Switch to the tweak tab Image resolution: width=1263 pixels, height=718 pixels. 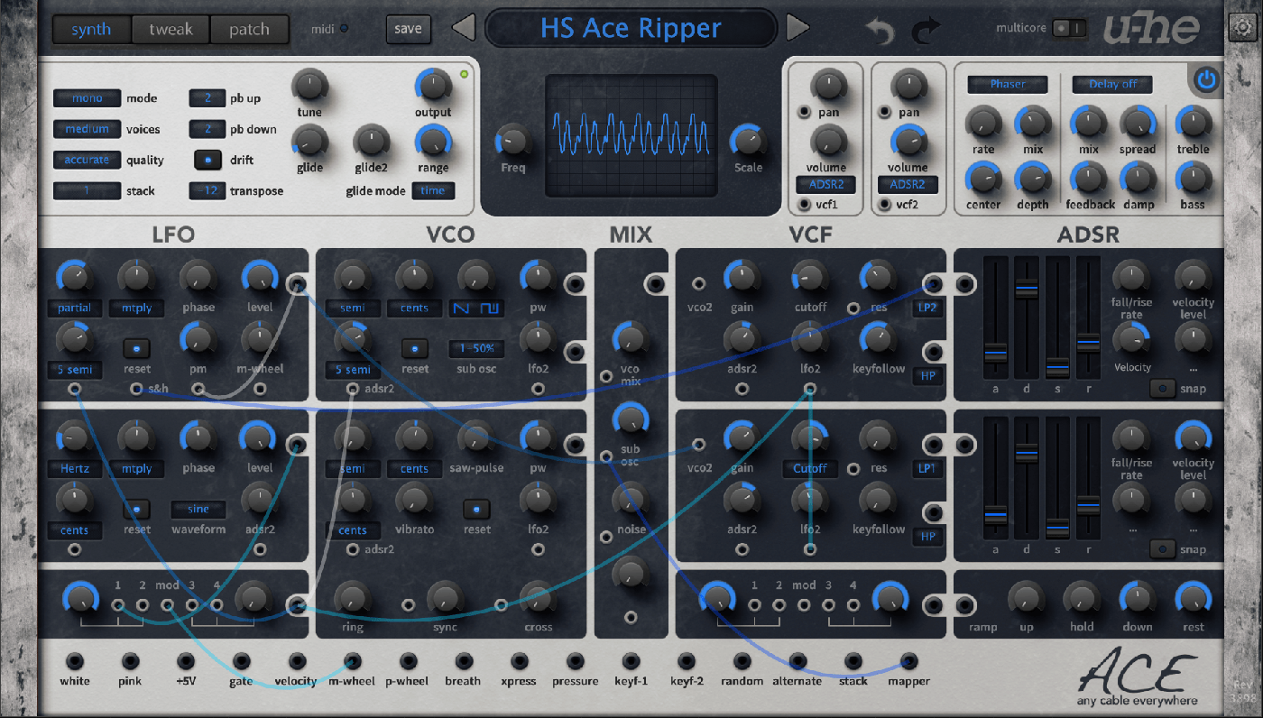point(171,29)
